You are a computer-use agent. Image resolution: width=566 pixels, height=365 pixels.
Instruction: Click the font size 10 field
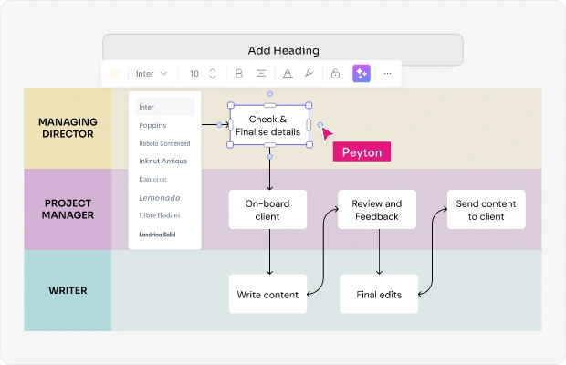[194, 74]
